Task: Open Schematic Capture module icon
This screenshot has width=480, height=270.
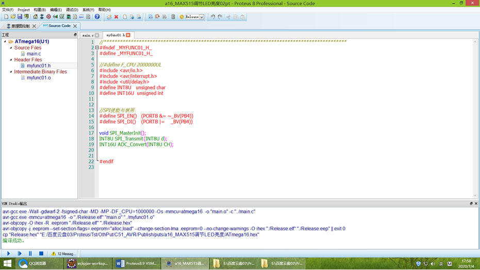Action: pyautogui.click(x=42, y=17)
